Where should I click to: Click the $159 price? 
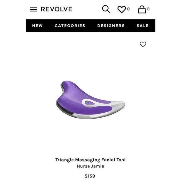point(90,176)
